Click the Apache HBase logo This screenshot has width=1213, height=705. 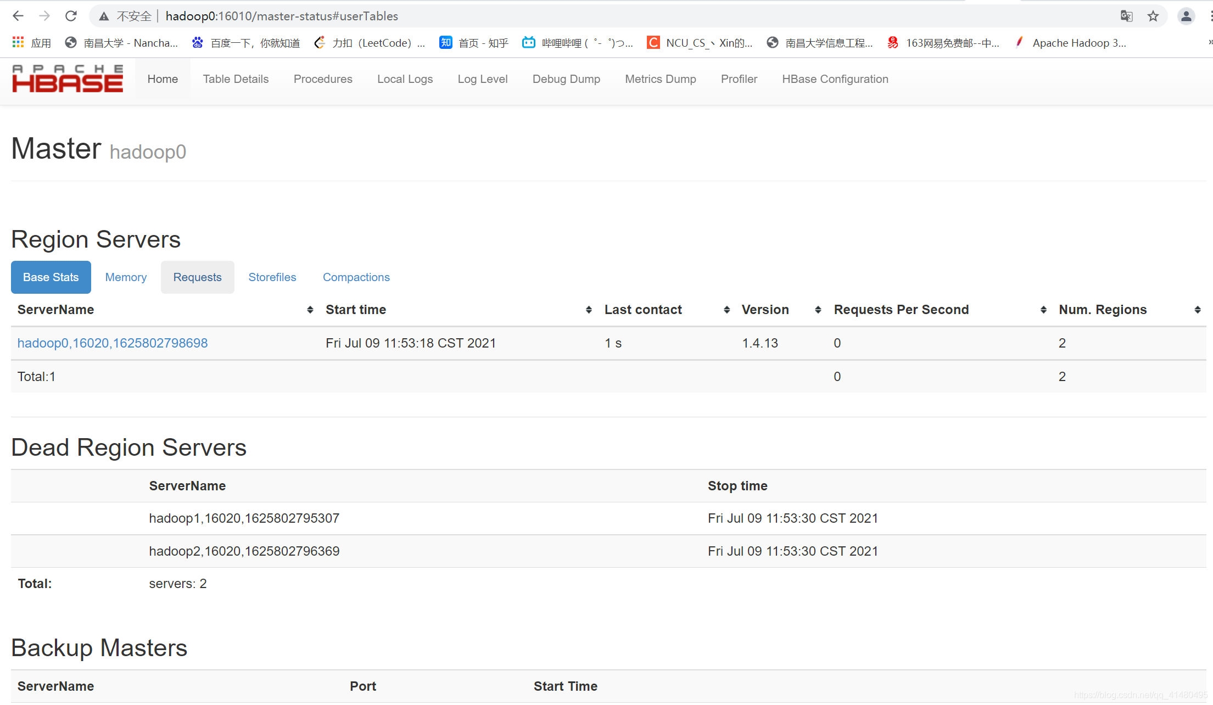(68, 79)
